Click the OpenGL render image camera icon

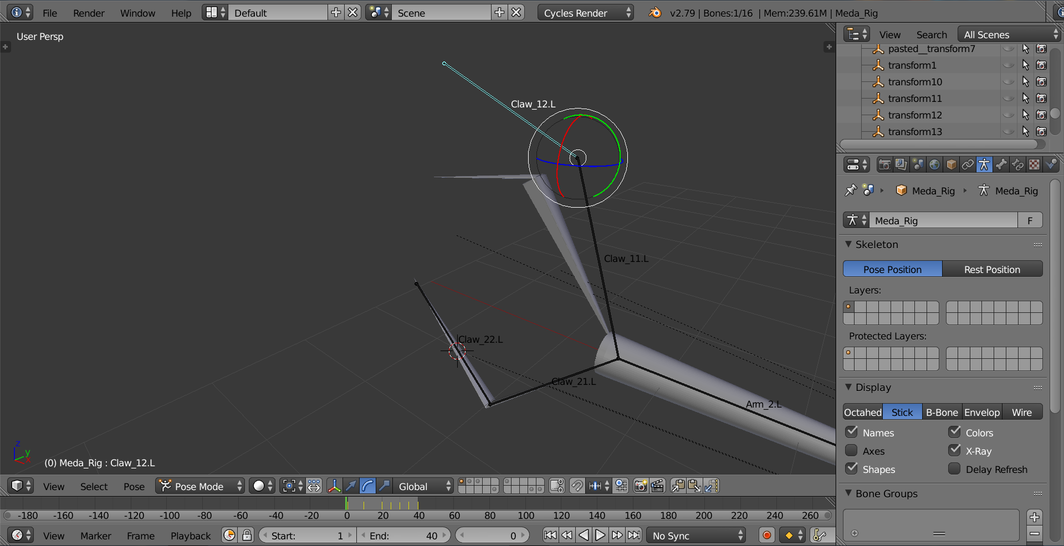point(641,486)
